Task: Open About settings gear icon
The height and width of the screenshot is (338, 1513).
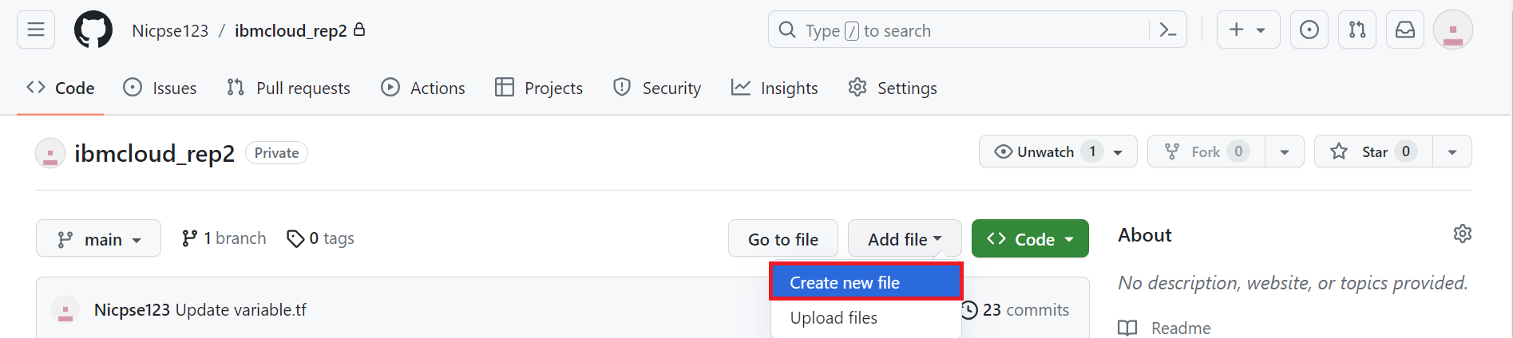Action: (x=1462, y=234)
